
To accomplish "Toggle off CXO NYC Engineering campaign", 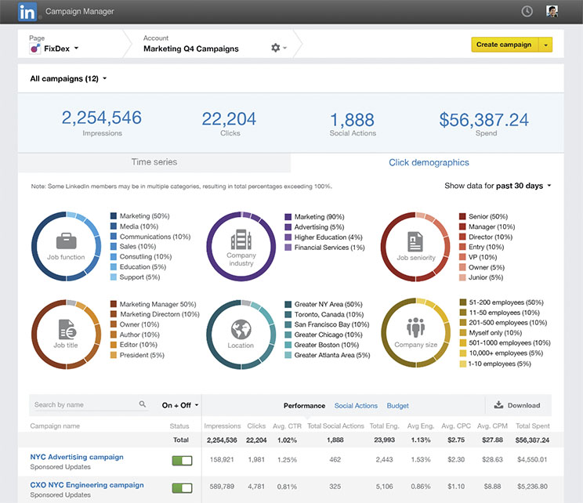I will 182,488.
